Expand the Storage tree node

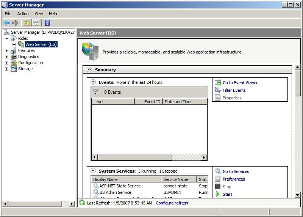click(x=6, y=69)
